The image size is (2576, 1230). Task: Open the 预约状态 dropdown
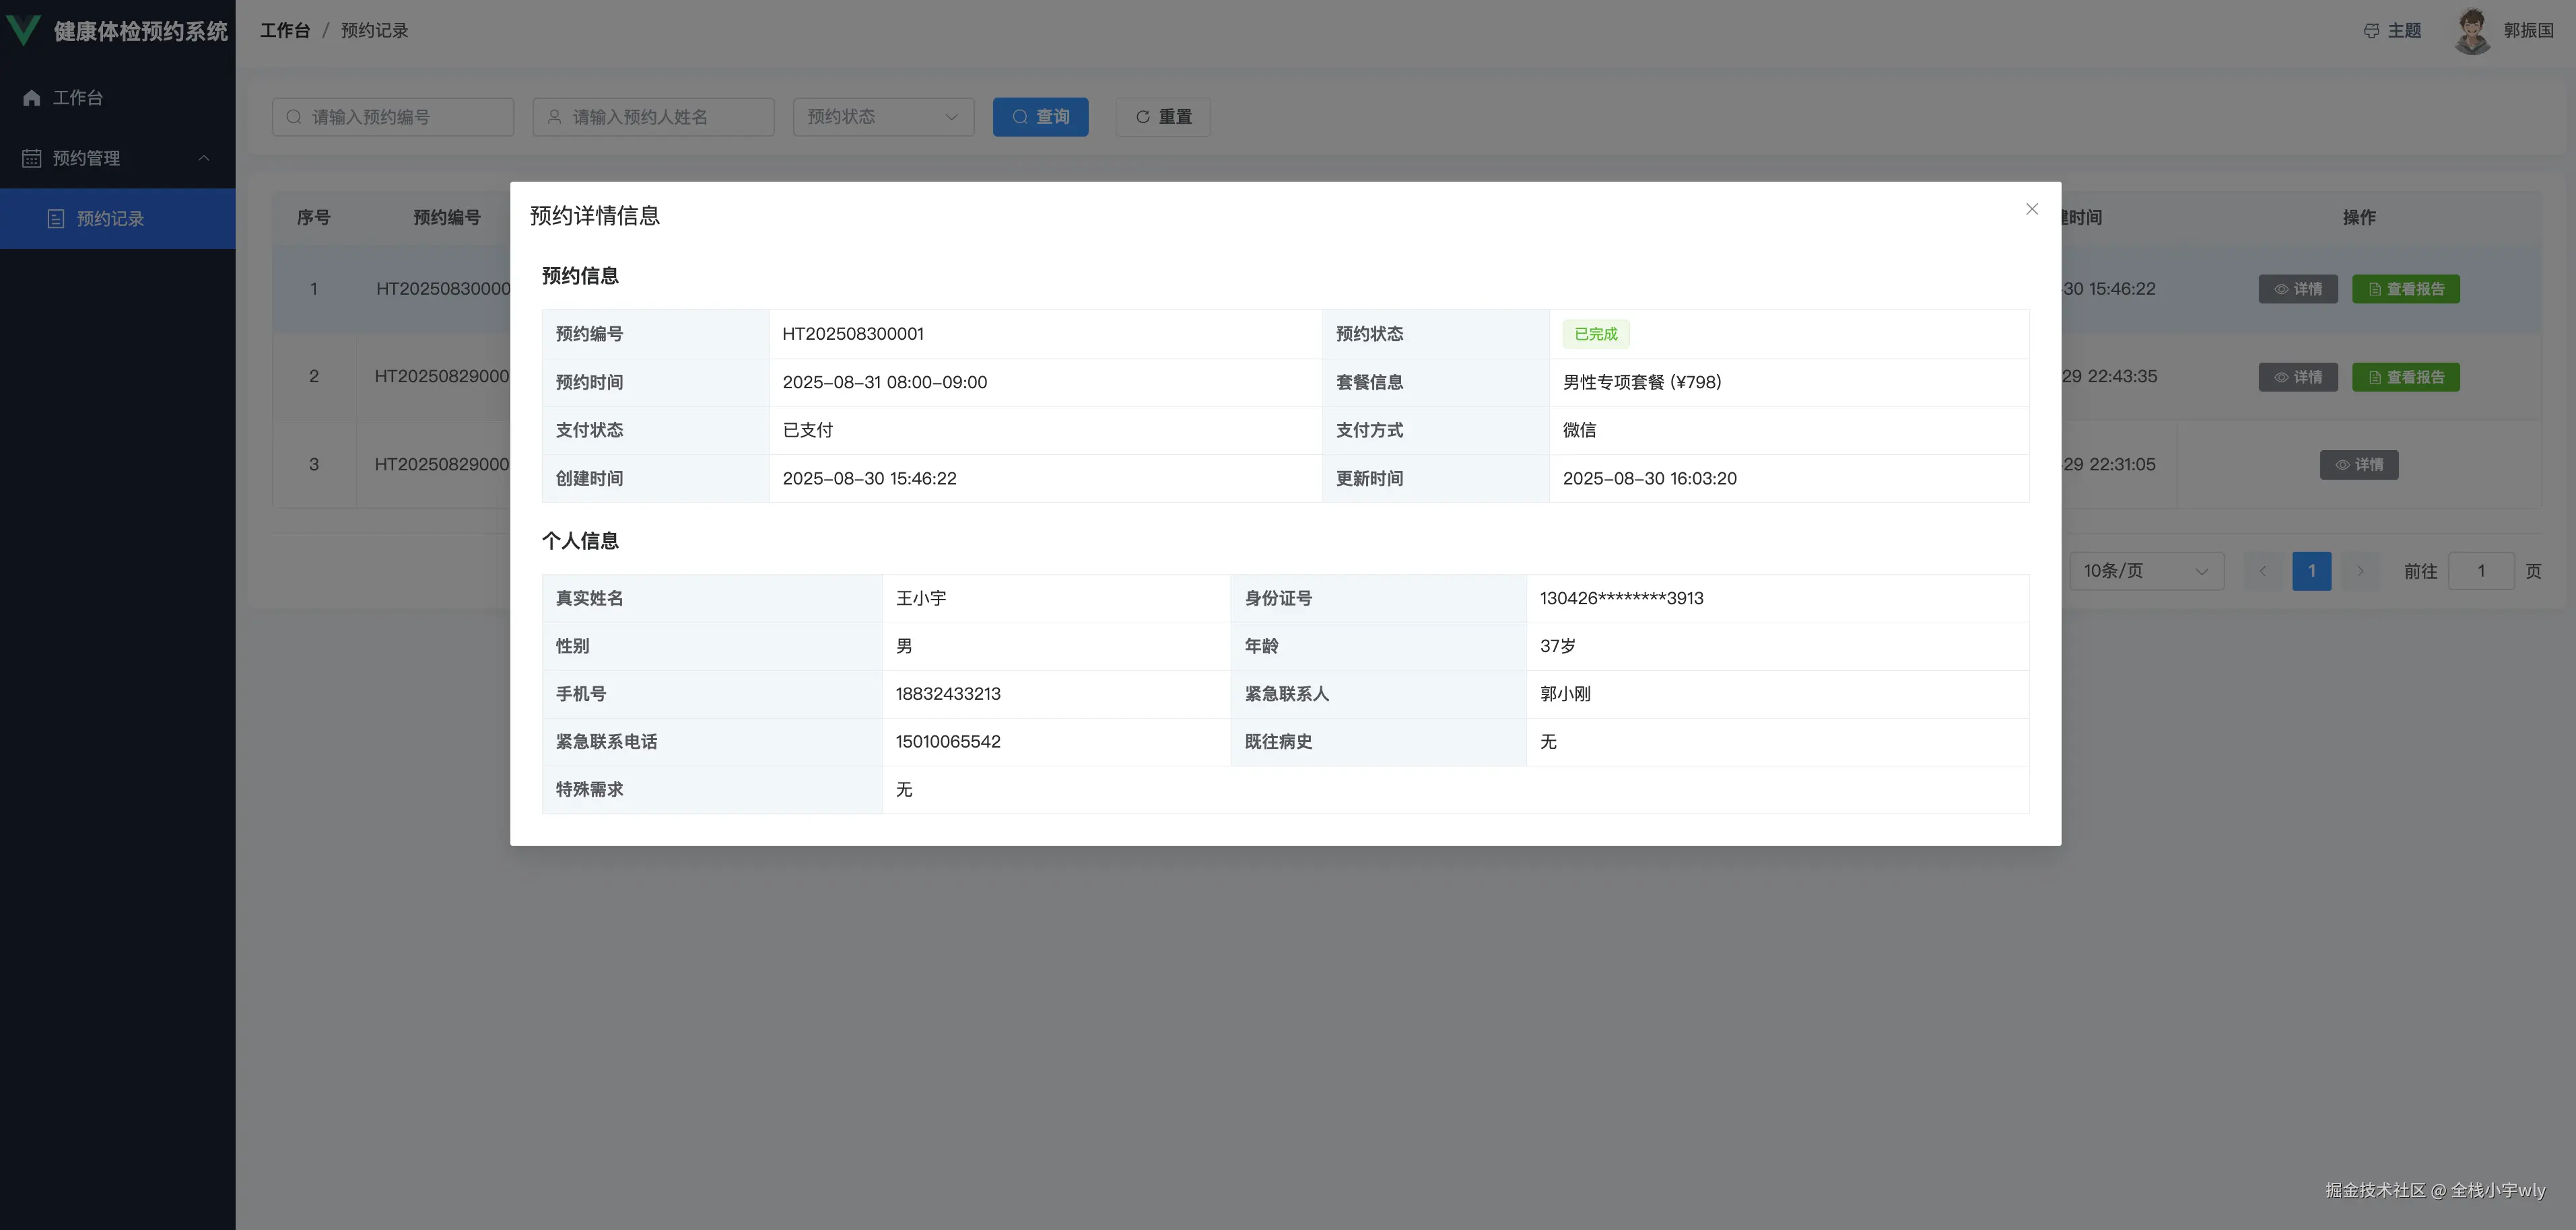tap(883, 117)
